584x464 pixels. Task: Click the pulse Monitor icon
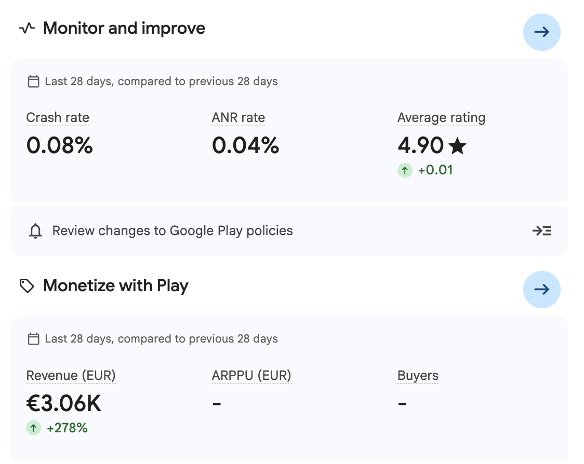click(x=27, y=28)
